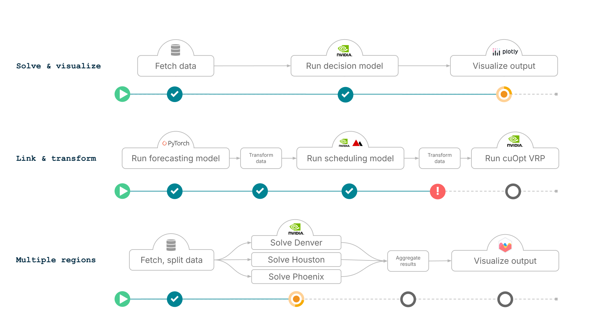Click the red error marker on the Link & transform timeline
The width and height of the screenshot is (599, 336).
[437, 191]
